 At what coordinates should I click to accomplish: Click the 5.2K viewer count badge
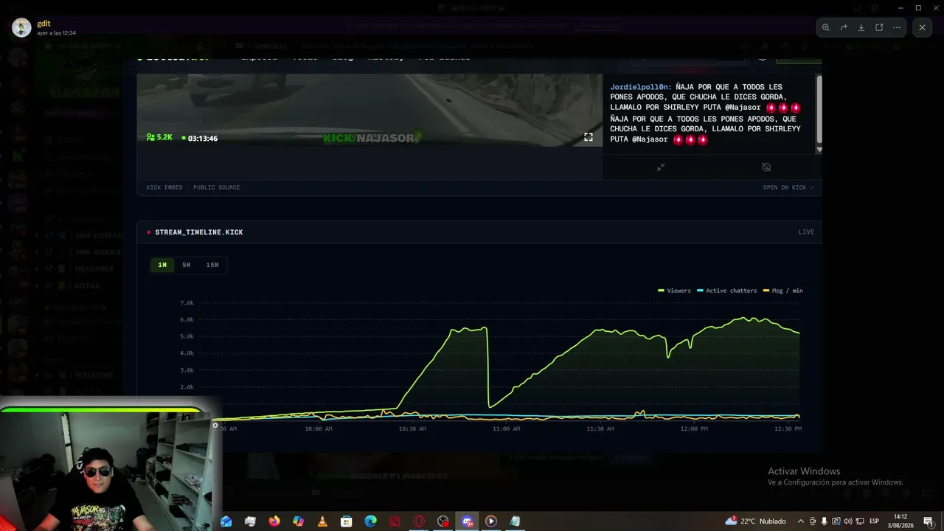[x=159, y=137]
